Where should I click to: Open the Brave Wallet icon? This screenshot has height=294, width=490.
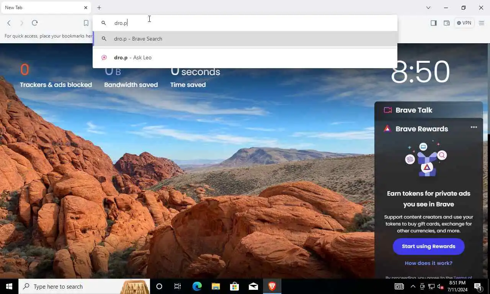pos(447,23)
